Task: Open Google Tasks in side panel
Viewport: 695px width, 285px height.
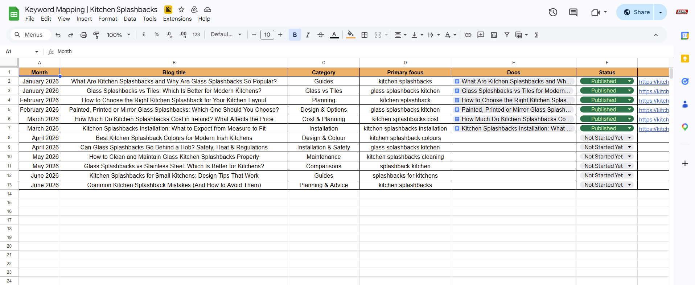Action: [685, 81]
